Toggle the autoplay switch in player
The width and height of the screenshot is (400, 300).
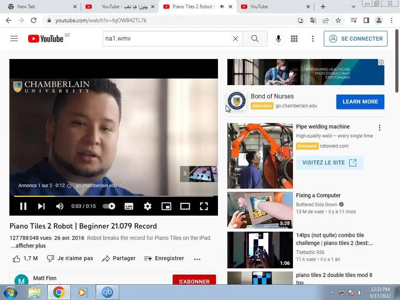point(109,206)
